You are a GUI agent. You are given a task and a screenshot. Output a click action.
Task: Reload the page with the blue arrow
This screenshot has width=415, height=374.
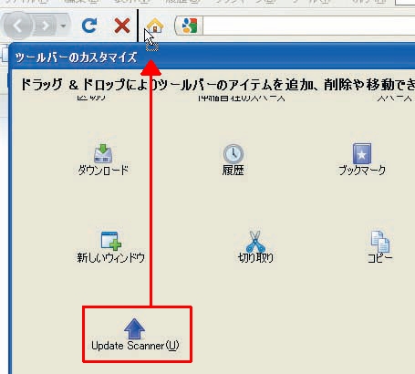coord(89,26)
